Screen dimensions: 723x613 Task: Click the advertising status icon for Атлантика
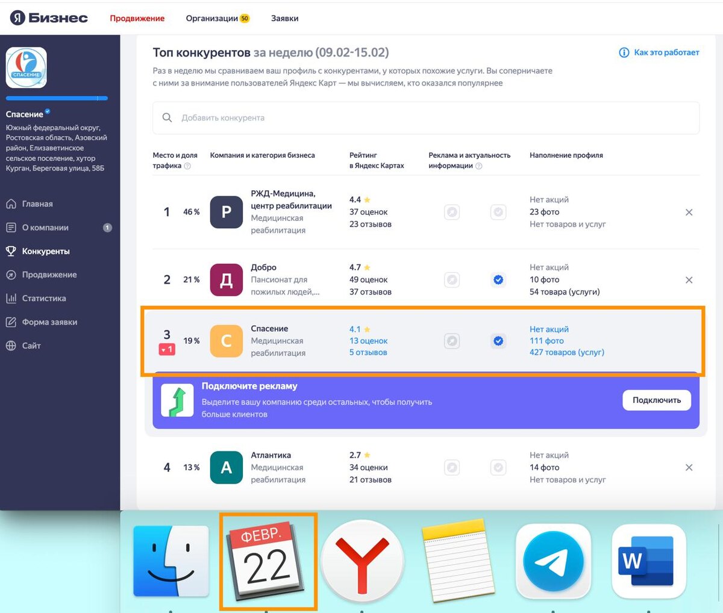pos(452,467)
